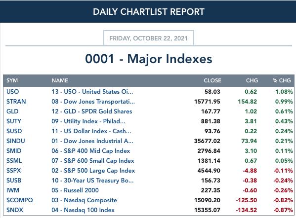Open the Nasdaq Composite name link
Screen dimensions: 296x218
click(x=84, y=200)
